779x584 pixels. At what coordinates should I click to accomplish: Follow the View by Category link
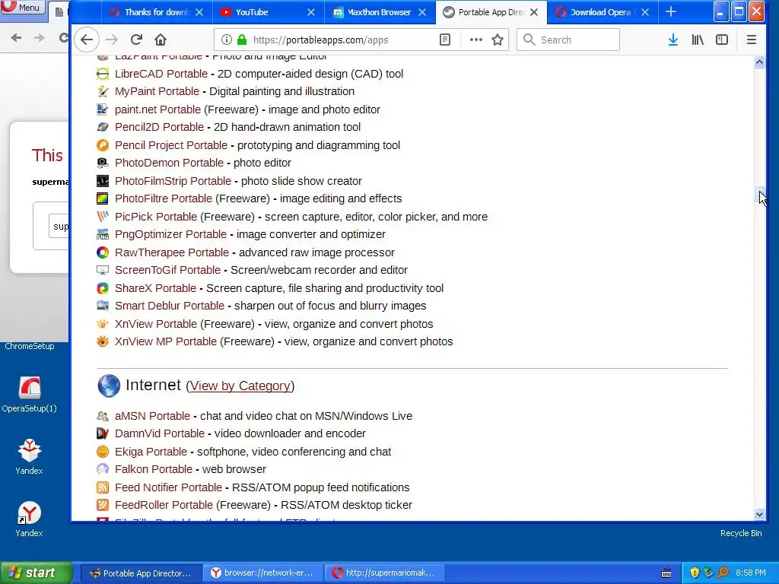[240, 386]
